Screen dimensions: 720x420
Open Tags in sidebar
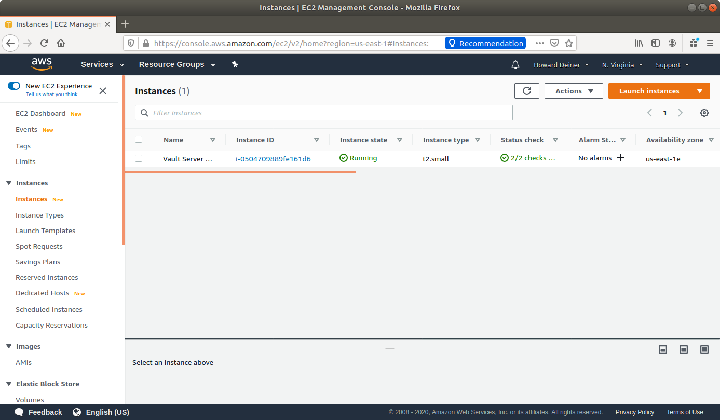click(23, 146)
